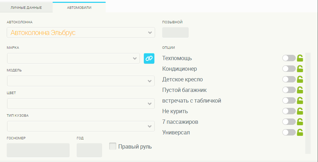
Task: Enable the Техпомощь toggle switch
Action: [289, 58]
